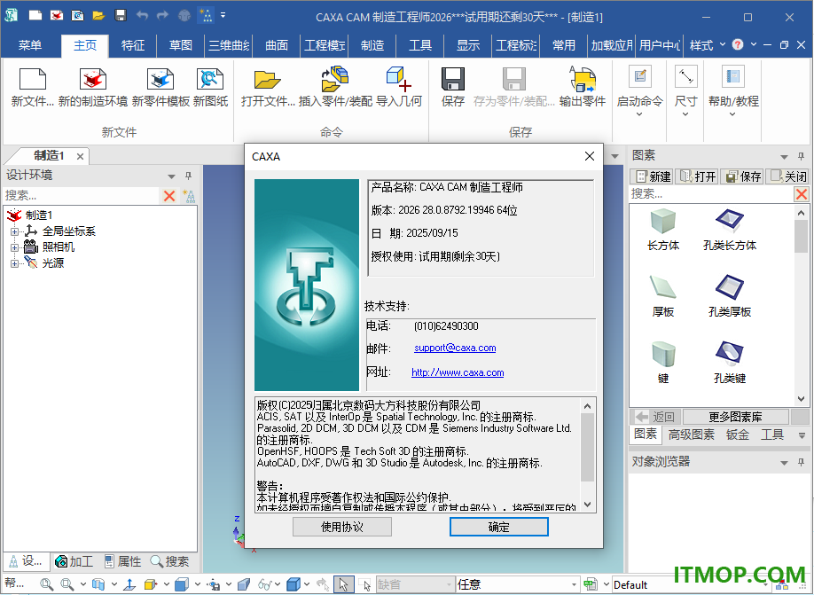Switch to the 显示 ribbon tab
Image resolution: width=814 pixels, height=595 pixels.
tap(467, 45)
